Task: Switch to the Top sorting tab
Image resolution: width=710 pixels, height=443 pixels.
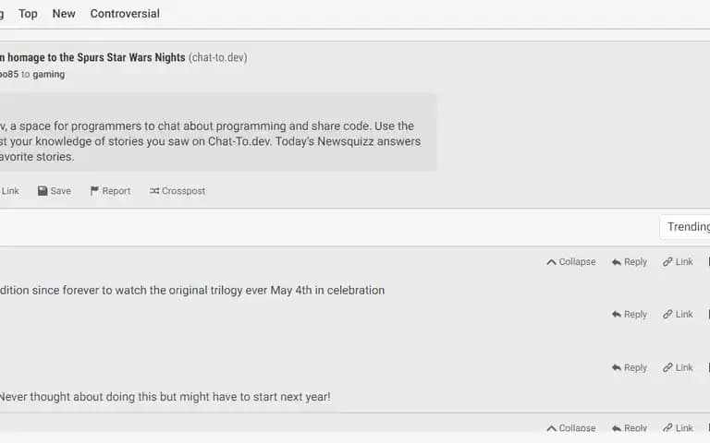Action: pos(28,14)
